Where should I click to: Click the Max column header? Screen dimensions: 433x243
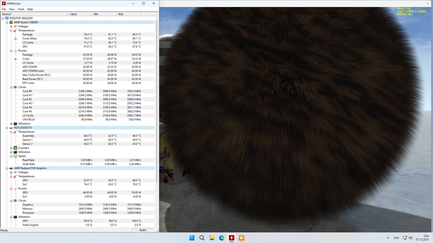tap(129, 14)
